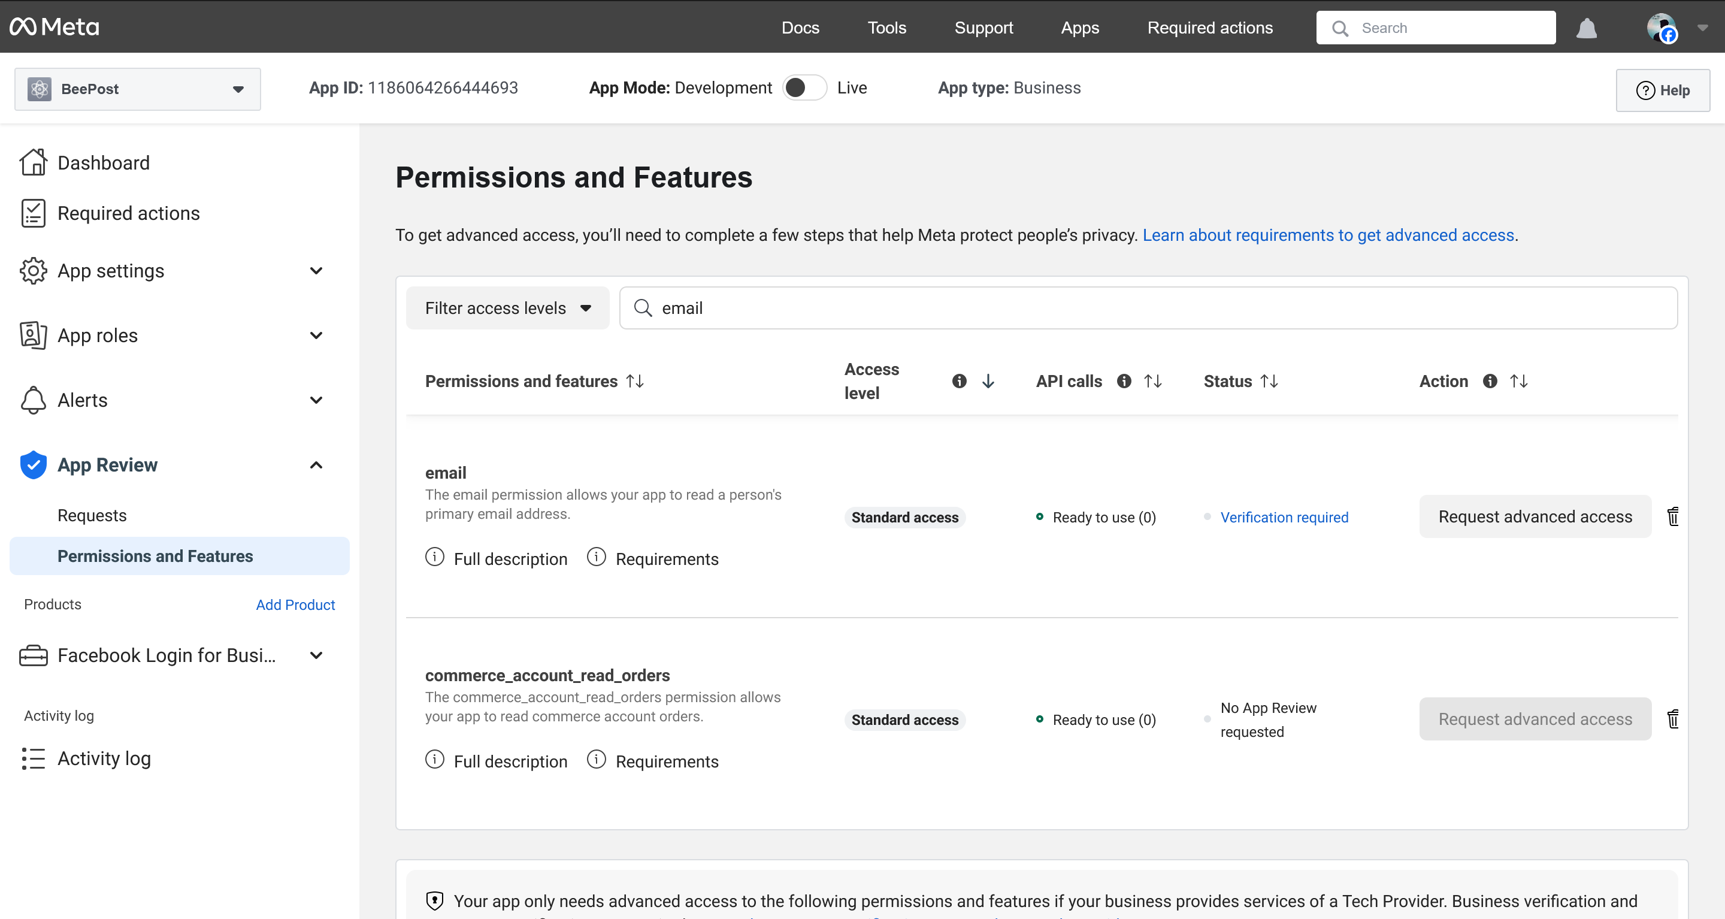Show Requirements for commerce_account_read_orders
1725x919 pixels.
coord(652,760)
